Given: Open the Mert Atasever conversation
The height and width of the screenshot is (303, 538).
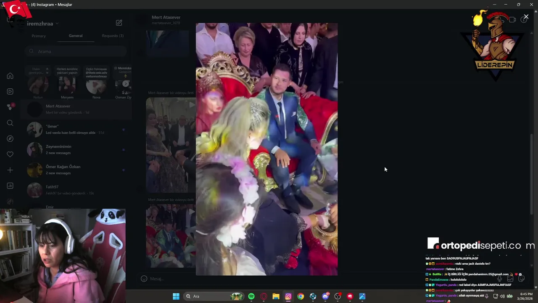Looking at the screenshot, I should 77,109.
